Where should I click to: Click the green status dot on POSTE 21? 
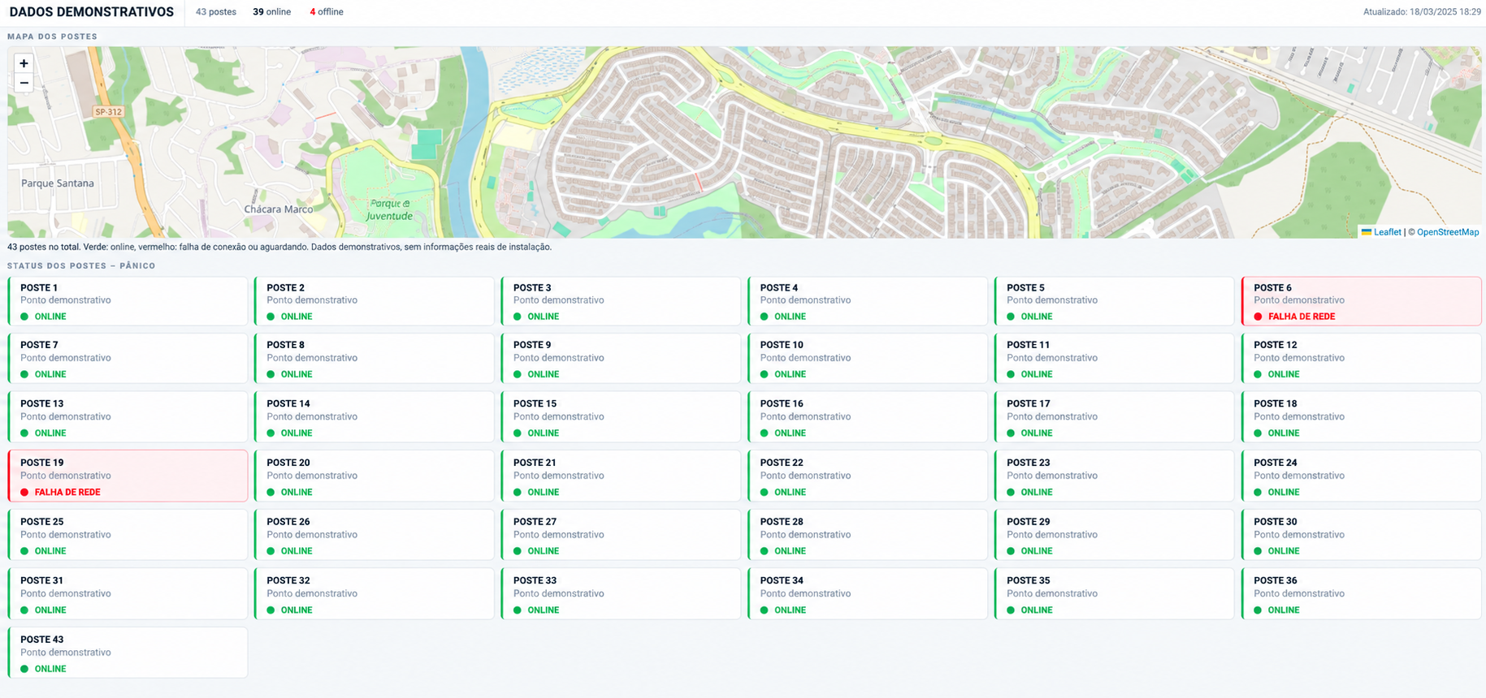(x=518, y=492)
